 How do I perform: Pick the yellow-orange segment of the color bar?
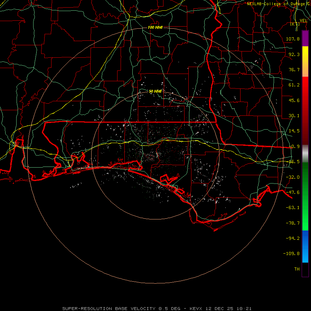coord(305,62)
